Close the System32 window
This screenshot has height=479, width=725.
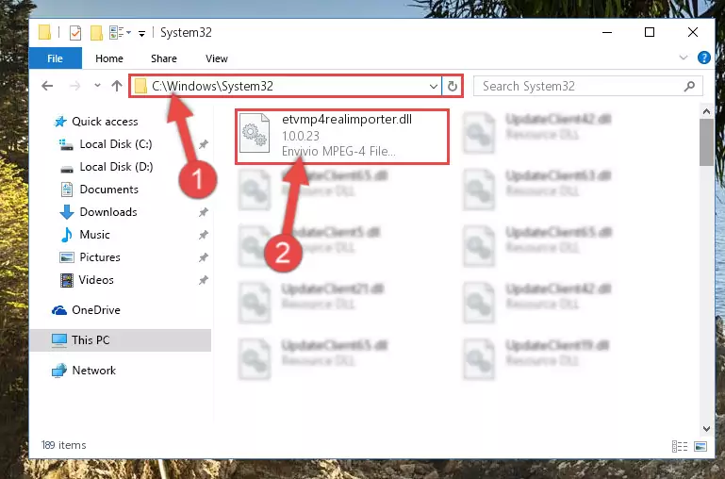tap(693, 32)
